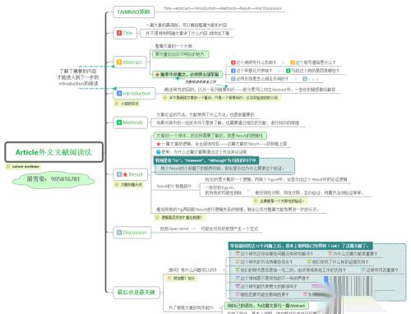This screenshot has width=411, height=314.
Task: Click green number marker on Methods node
Action: 119,122
